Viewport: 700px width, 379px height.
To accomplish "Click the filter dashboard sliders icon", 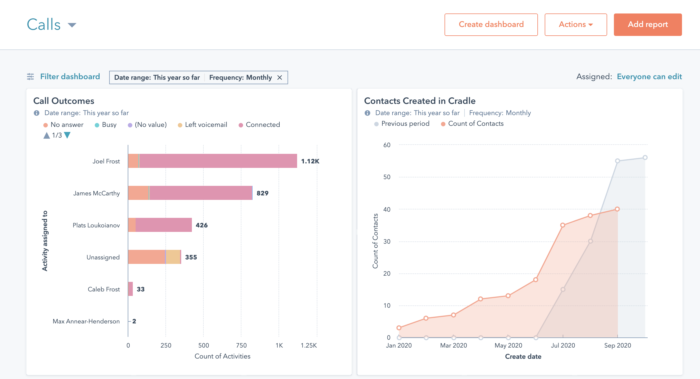I will (x=30, y=77).
